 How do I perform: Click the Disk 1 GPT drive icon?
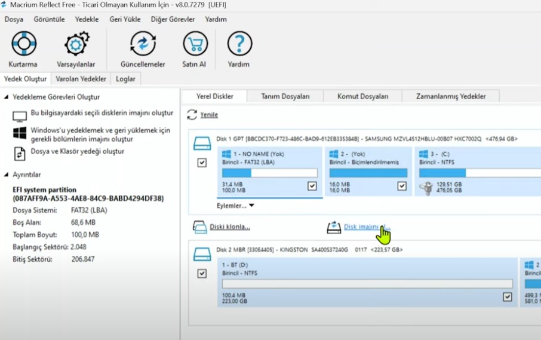(202, 143)
